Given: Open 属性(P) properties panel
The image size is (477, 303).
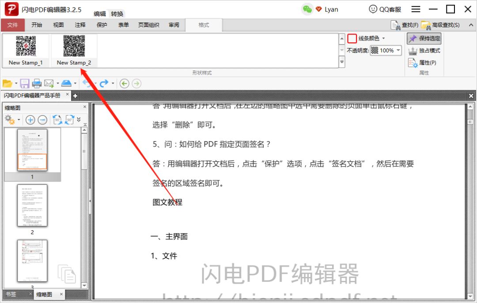Looking at the screenshot, I should (x=422, y=63).
